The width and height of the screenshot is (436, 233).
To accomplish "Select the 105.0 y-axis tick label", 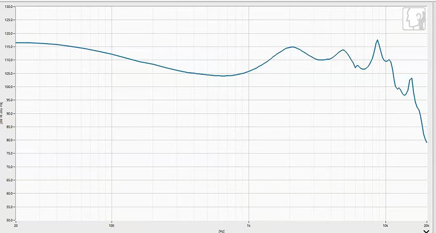I will [9, 73].
